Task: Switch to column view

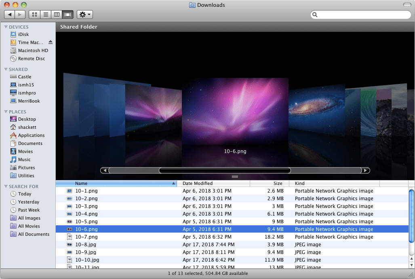Action: 56,14
